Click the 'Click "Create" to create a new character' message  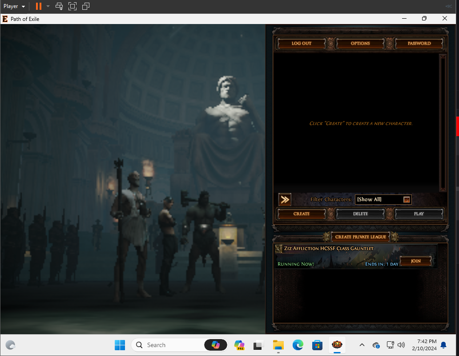click(x=361, y=124)
